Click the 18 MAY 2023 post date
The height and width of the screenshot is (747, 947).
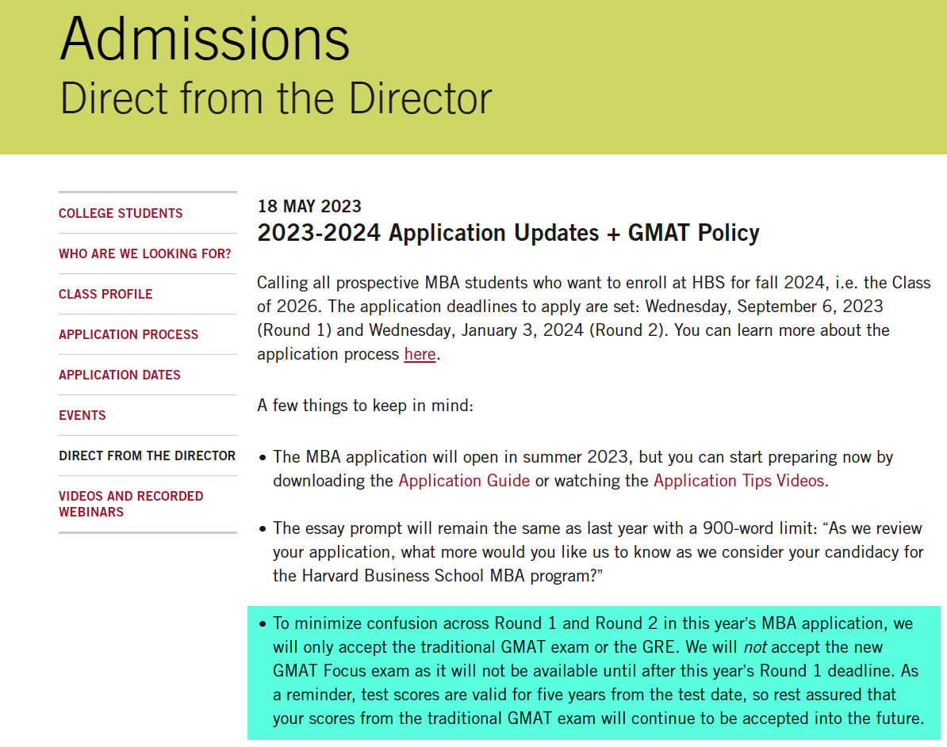[x=309, y=207]
